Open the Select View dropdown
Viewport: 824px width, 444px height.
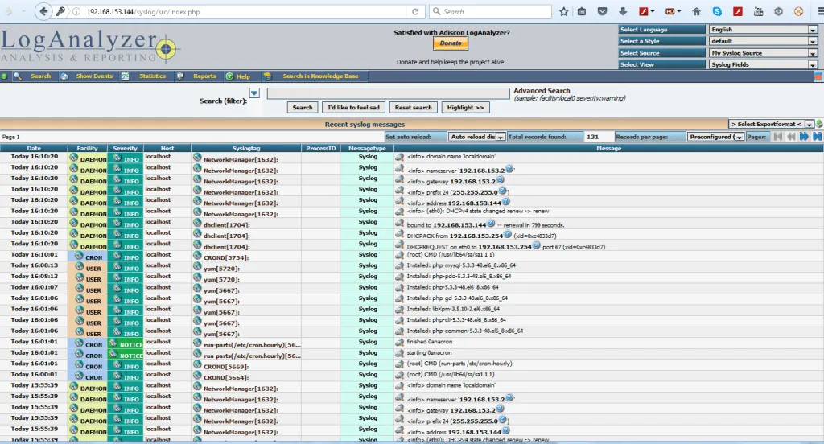pos(764,64)
